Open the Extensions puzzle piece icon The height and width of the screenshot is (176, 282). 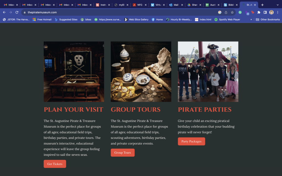259,12
